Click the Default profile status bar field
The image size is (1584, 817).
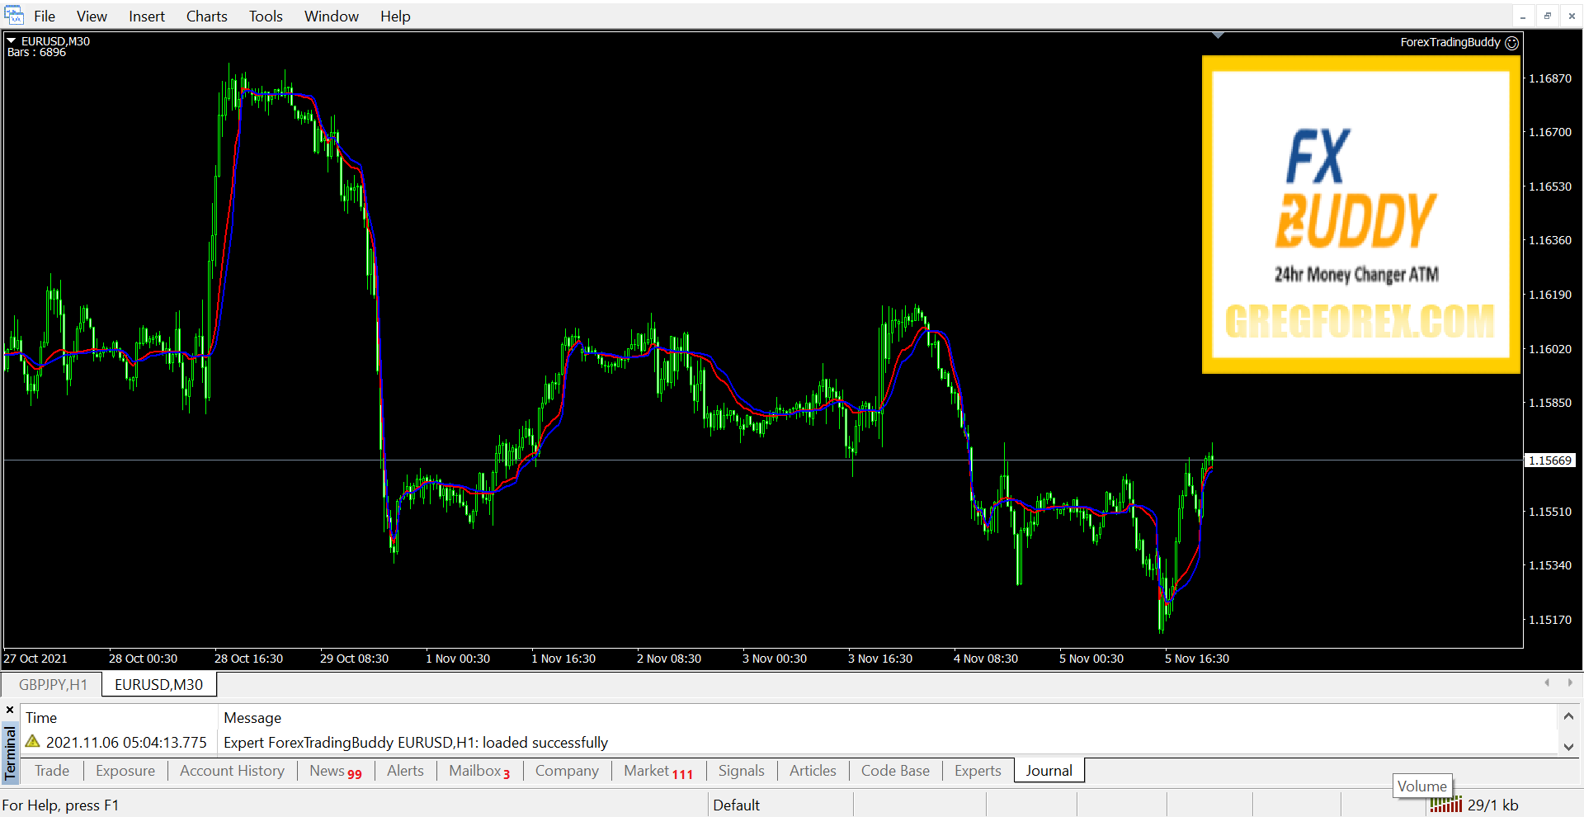[x=736, y=805]
